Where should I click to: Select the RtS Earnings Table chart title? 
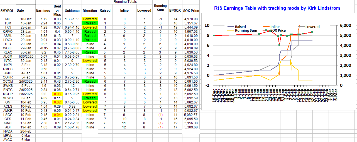click(x=277, y=8)
